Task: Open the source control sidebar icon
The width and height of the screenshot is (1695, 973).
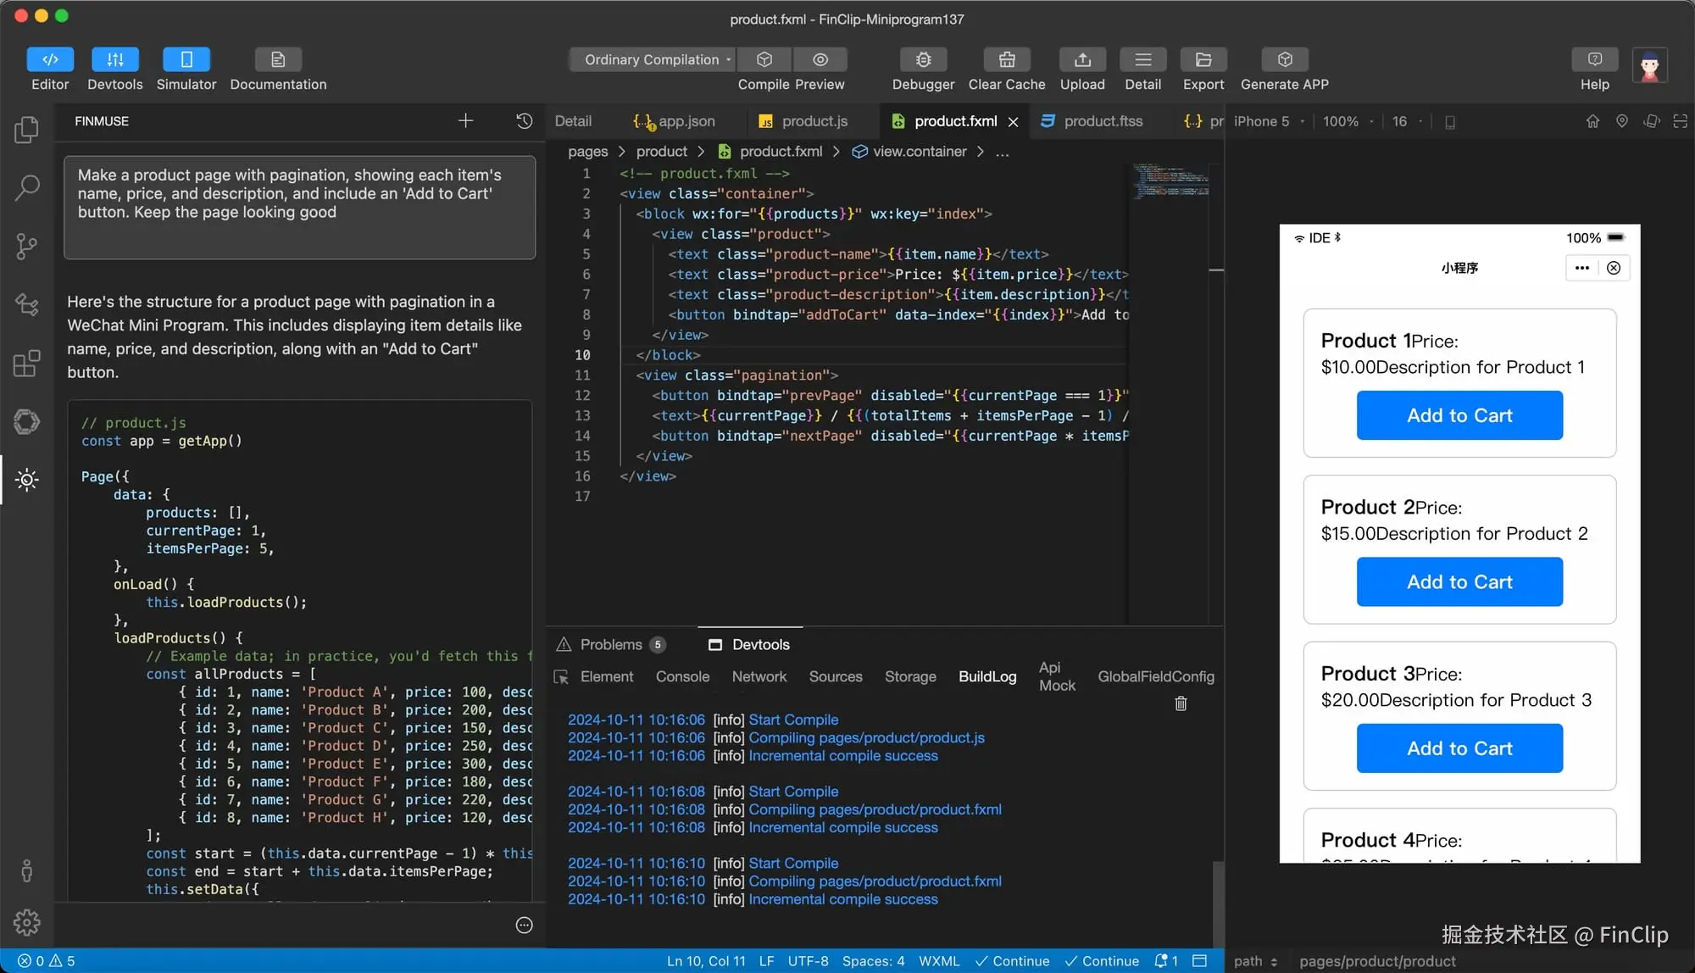Action: (x=26, y=247)
